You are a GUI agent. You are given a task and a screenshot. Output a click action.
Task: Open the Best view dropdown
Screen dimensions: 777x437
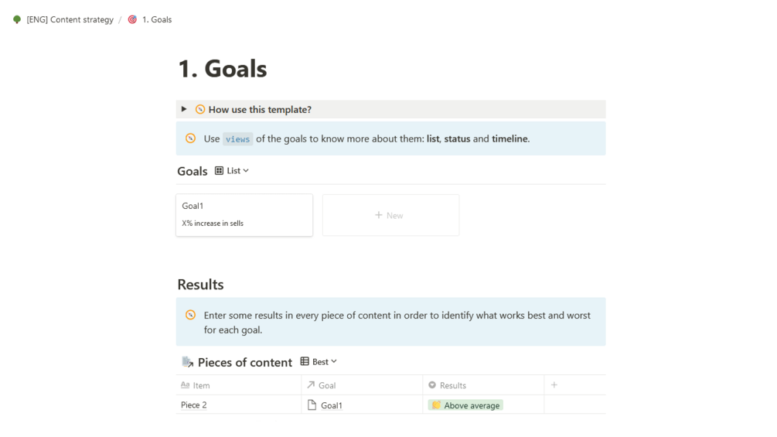tap(324, 362)
